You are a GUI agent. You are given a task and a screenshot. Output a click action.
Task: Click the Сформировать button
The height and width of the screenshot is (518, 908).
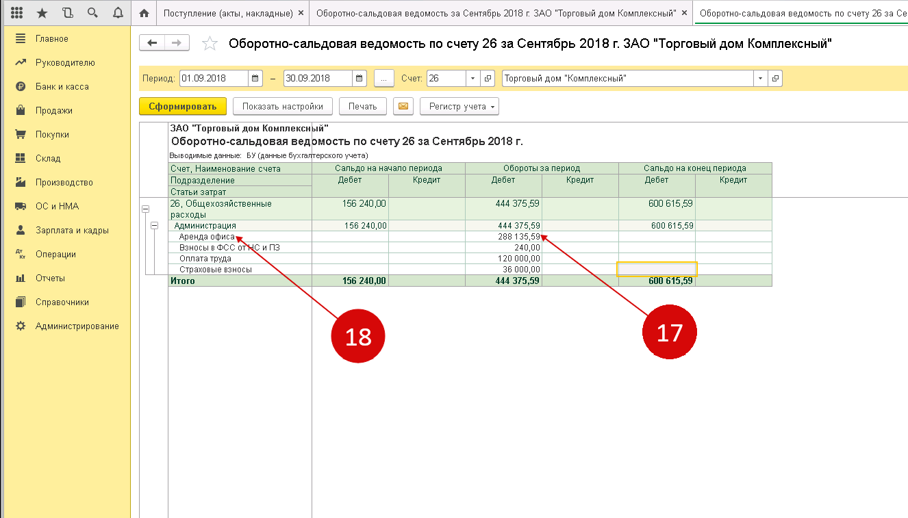click(x=182, y=107)
